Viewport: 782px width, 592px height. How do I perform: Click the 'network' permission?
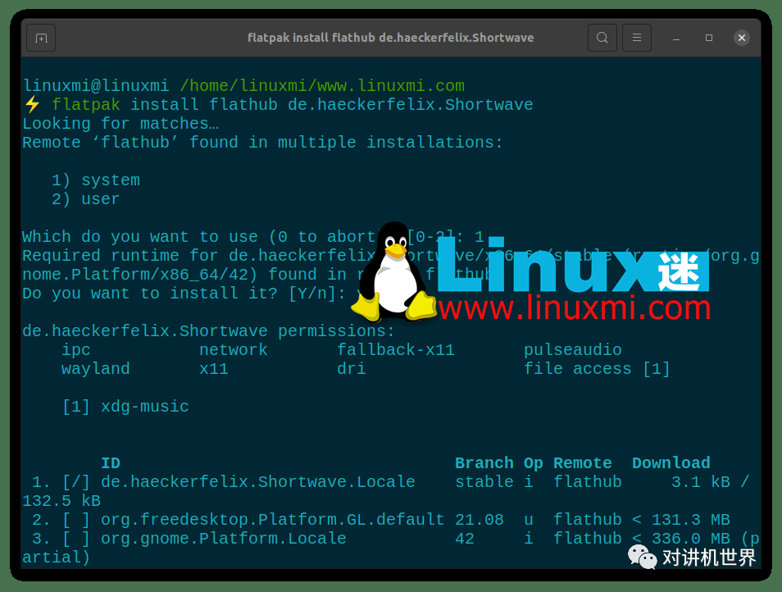point(234,350)
